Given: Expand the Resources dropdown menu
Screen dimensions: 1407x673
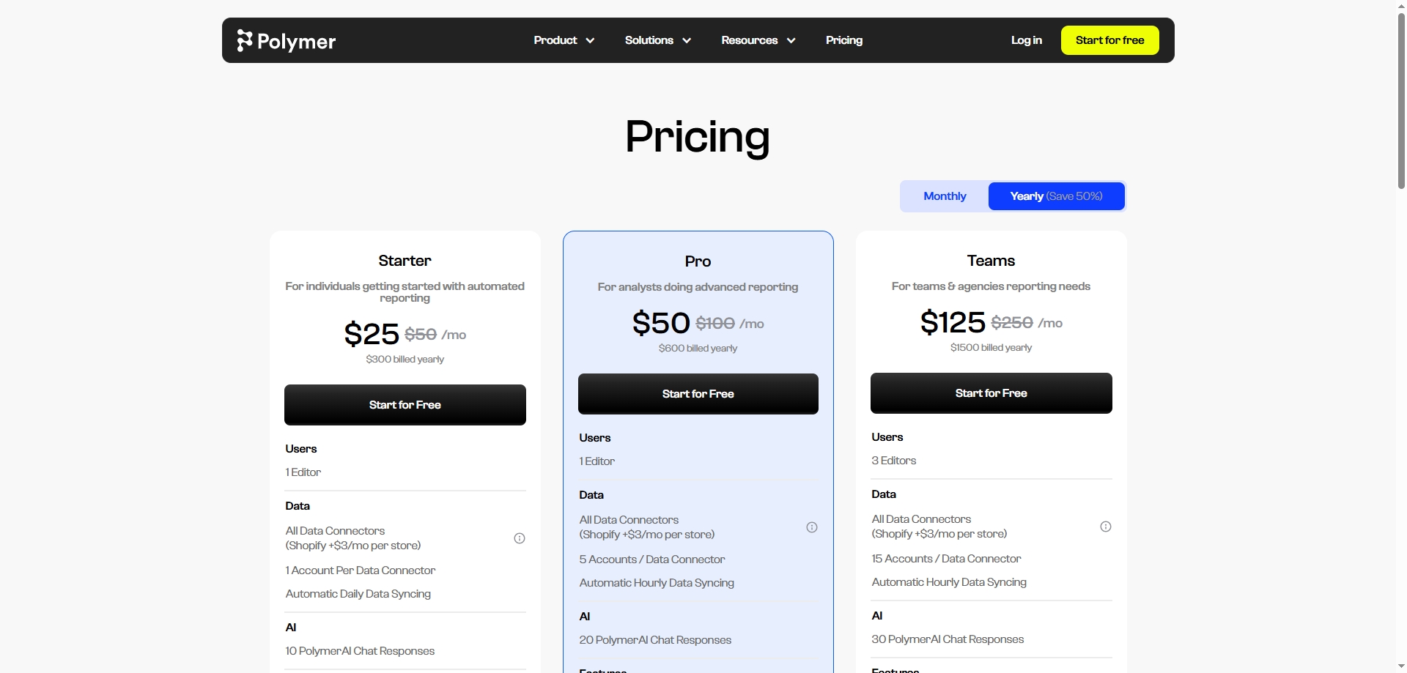Looking at the screenshot, I should [758, 40].
